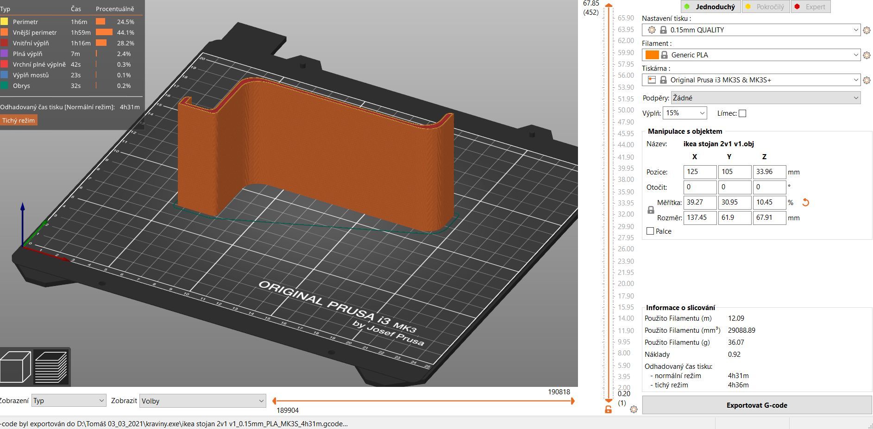Image resolution: width=873 pixels, height=429 pixels.
Task: Click the cog icon inside the print settings dropdown
Action: tap(652, 30)
